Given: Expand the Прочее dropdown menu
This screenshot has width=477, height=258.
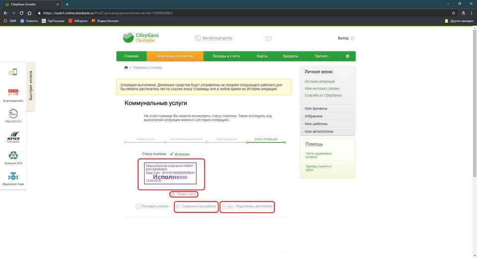Looking at the screenshot, I should (322, 56).
